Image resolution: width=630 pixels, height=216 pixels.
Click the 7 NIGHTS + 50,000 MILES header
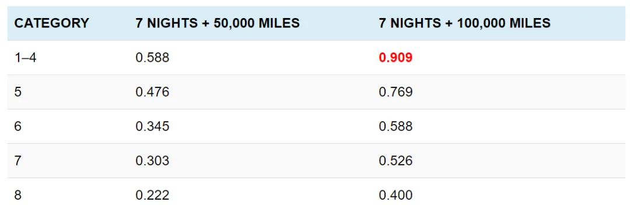click(218, 23)
